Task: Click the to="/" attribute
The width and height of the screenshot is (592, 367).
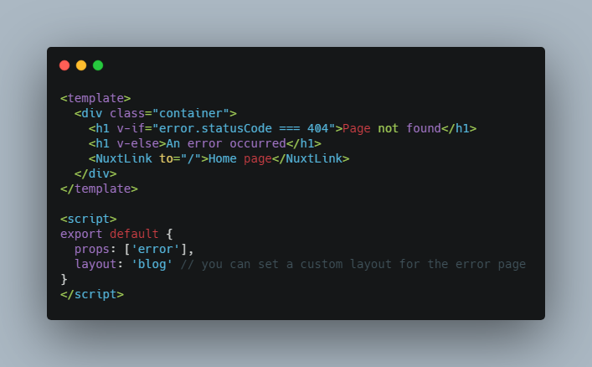Action: 180,158
